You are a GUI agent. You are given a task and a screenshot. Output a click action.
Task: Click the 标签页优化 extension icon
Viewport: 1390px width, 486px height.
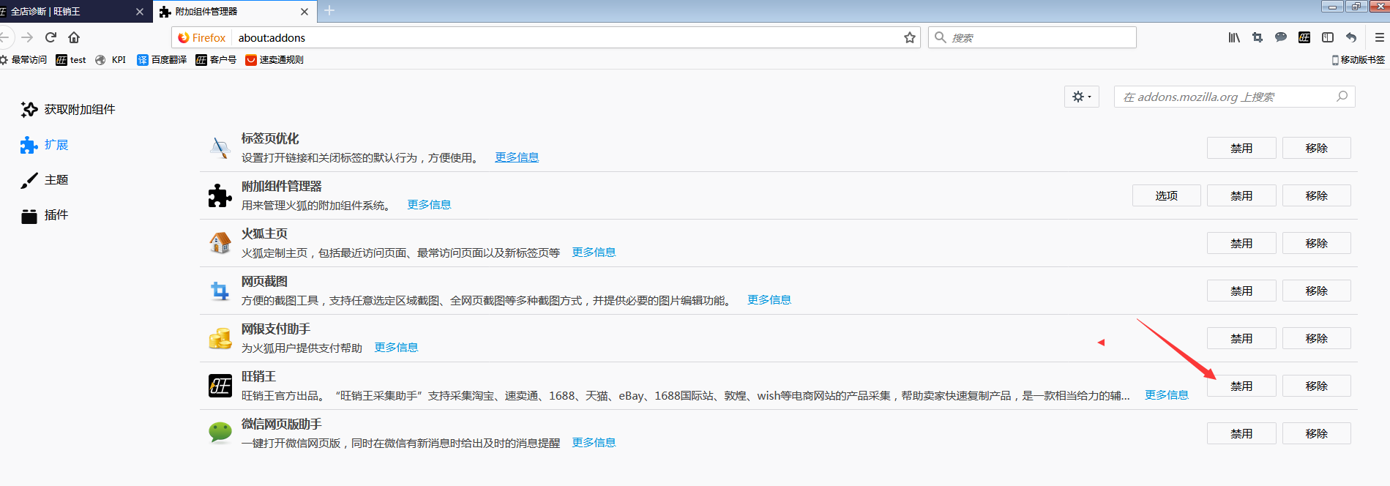click(x=220, y=148)
